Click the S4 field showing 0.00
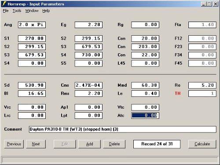Viewport: 220px width, 165px height. [x=32, y=63]
